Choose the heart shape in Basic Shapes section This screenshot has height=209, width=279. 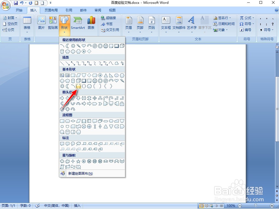[x=117, y=81]
